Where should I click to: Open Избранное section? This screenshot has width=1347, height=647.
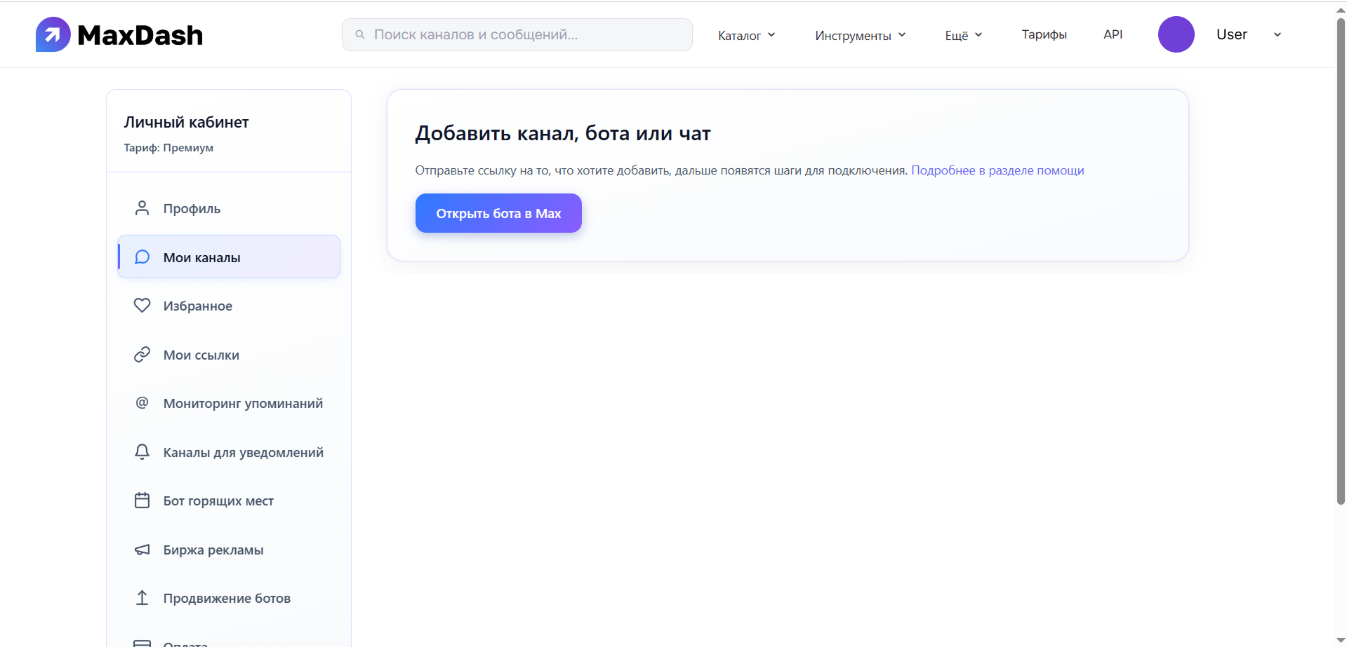[x=229, y=306]
